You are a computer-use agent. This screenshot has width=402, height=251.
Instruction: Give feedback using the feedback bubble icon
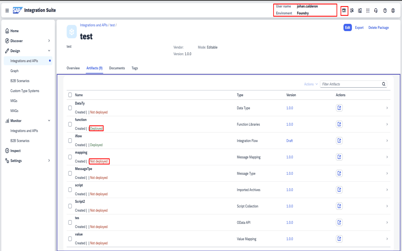click(352, 10)
